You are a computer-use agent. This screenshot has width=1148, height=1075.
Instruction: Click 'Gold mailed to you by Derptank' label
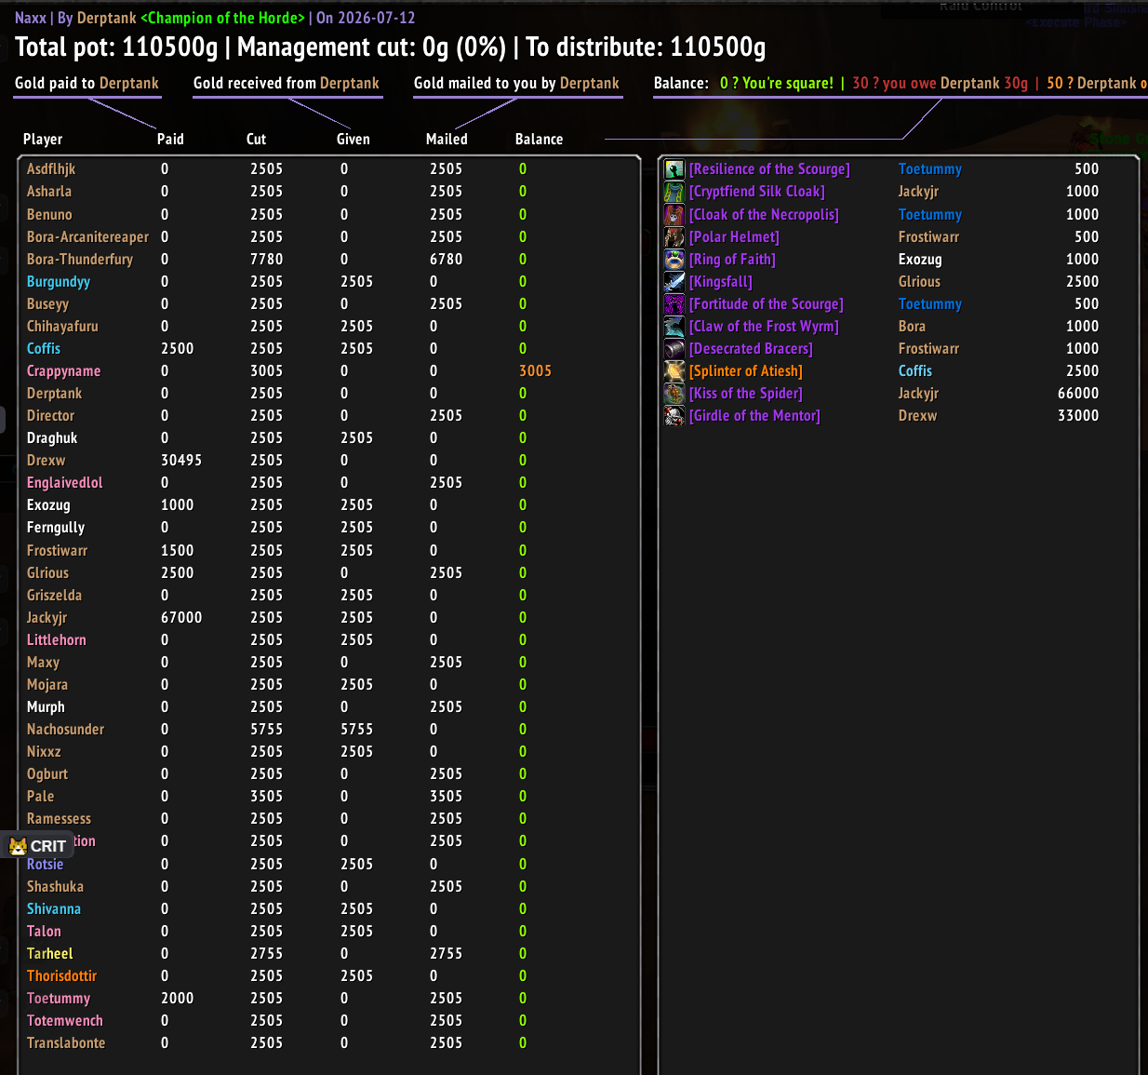point(516,83)
